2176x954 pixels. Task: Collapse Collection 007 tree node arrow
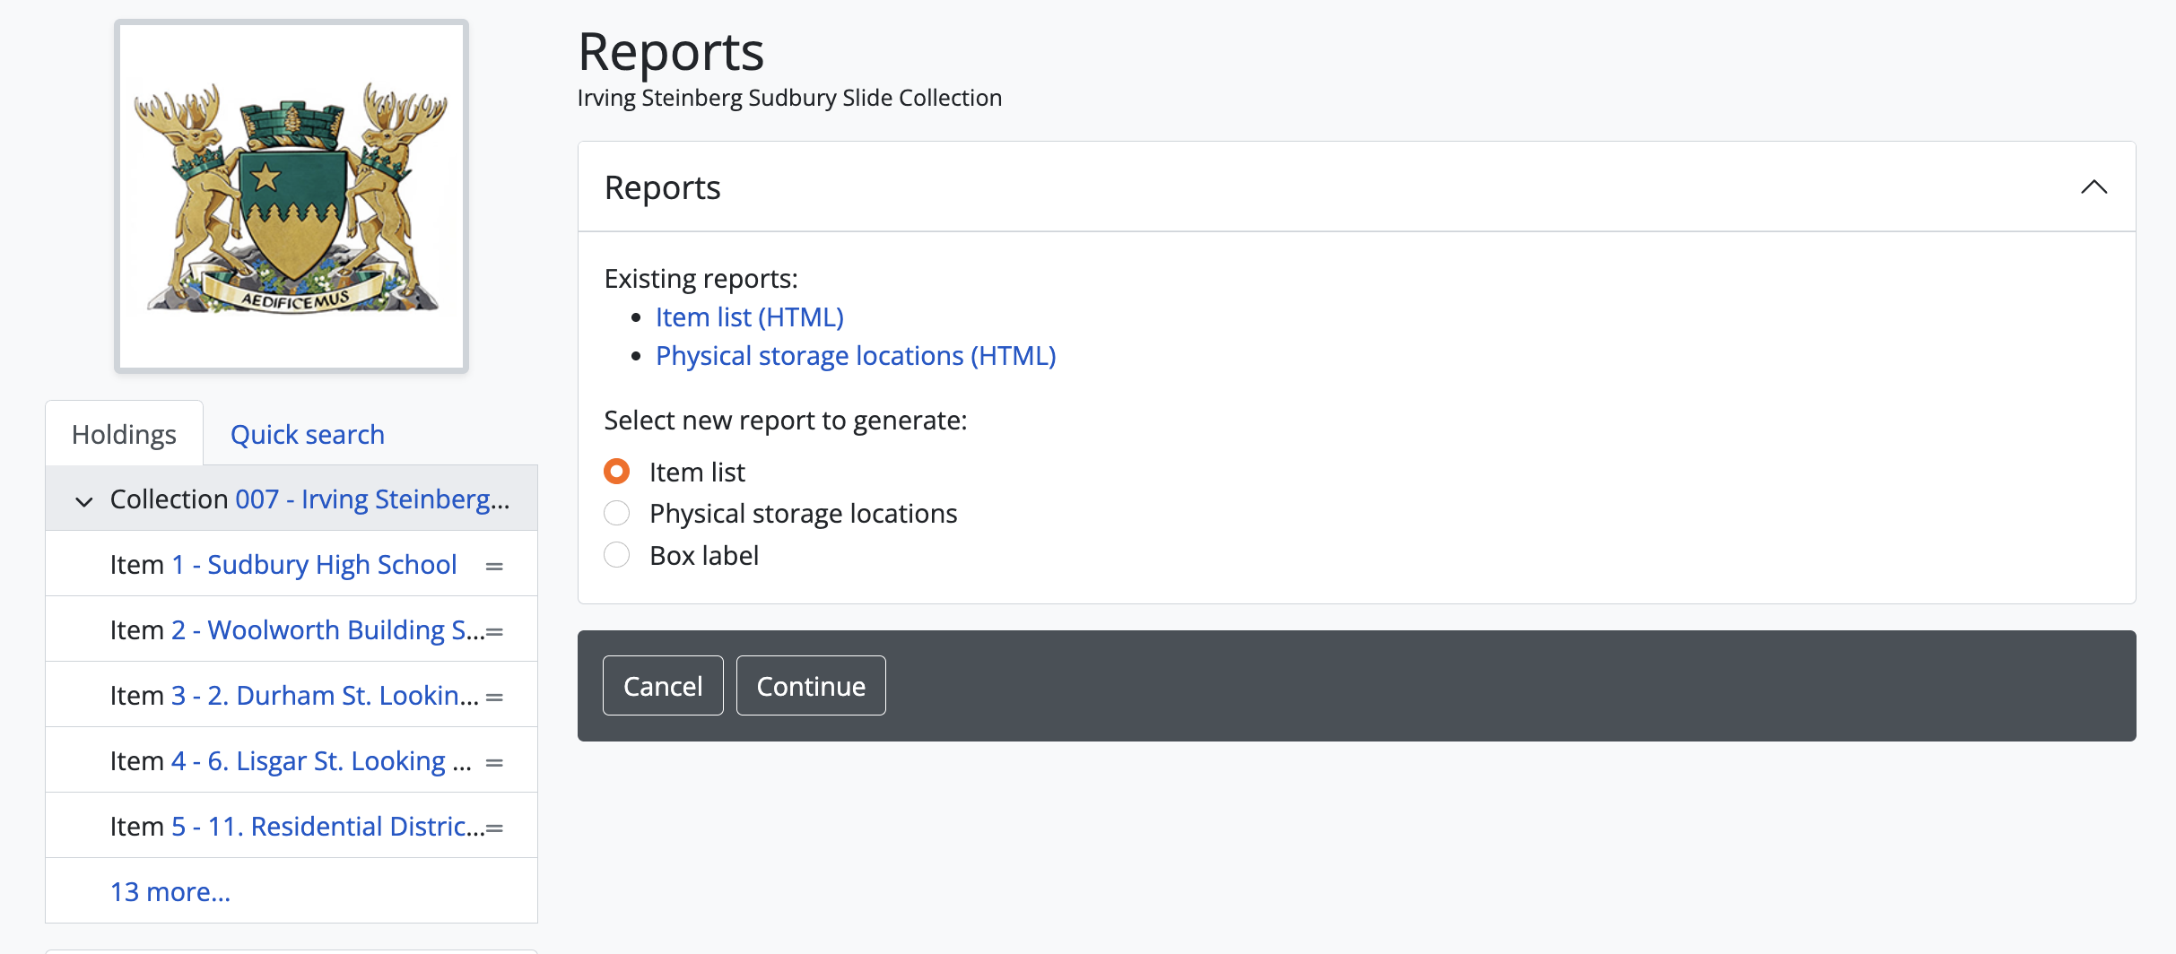(x=84, y=501)
